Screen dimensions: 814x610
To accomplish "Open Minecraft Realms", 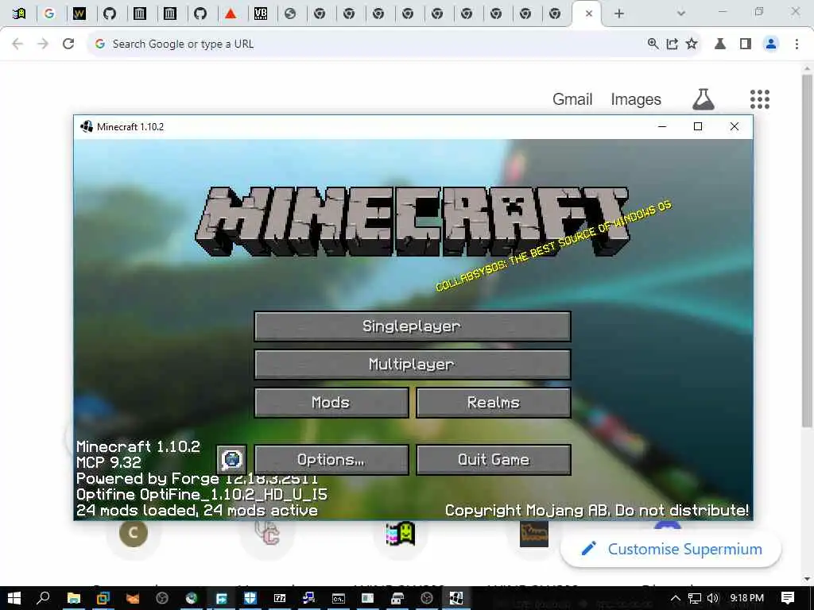I will [x=493, y=403].
